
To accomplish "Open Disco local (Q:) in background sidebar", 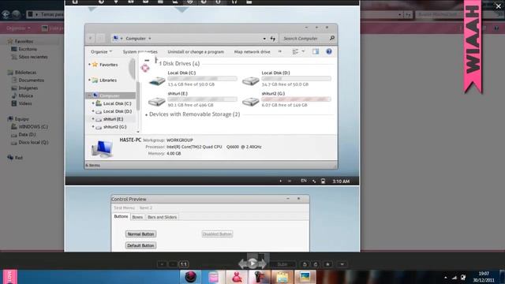I will coord(33,142).
